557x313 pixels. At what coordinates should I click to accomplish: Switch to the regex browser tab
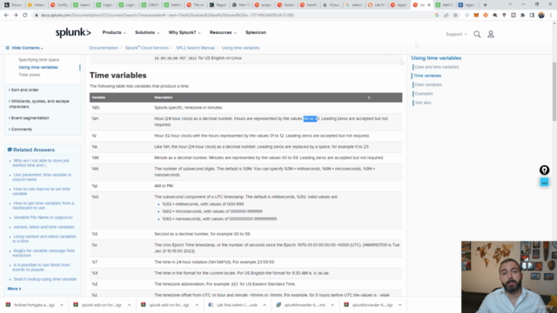[x=467, y=4]
